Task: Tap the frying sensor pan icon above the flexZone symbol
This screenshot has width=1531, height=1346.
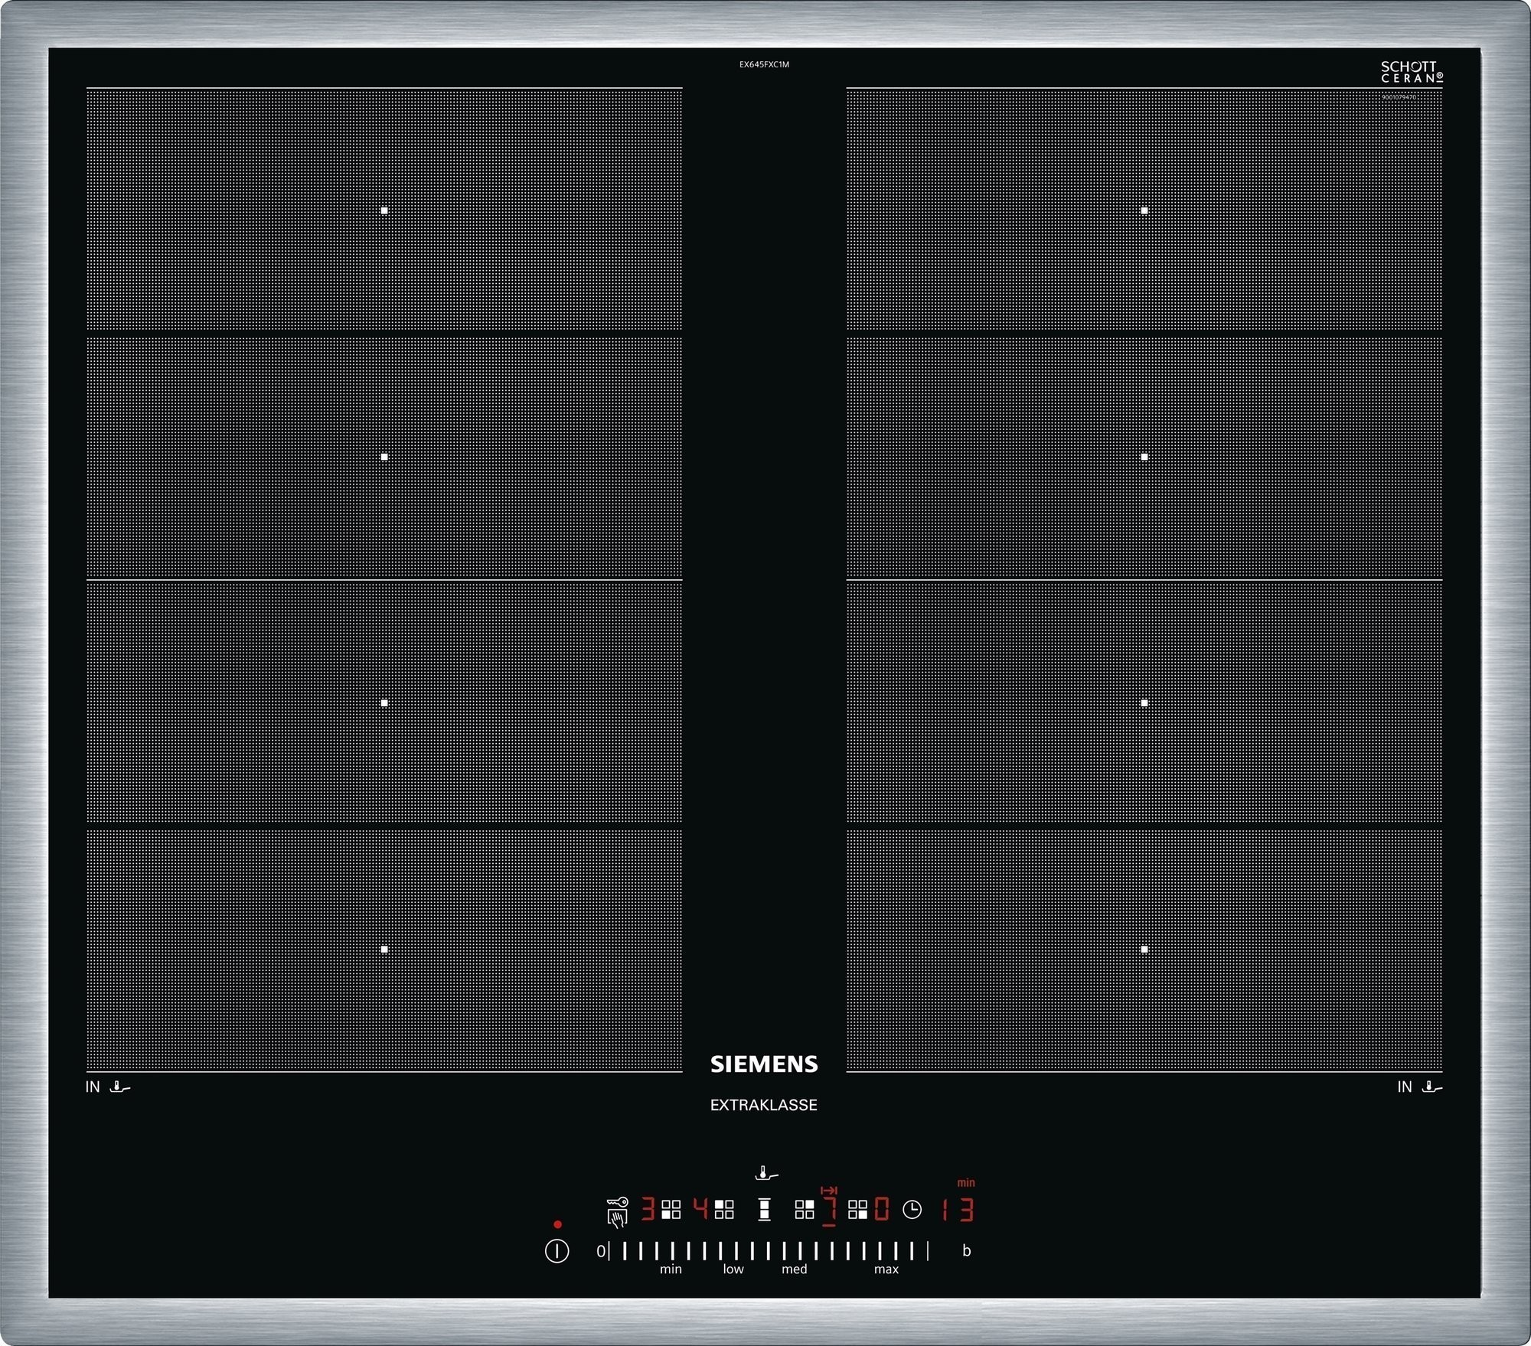Action: [x=766, y=1173]
